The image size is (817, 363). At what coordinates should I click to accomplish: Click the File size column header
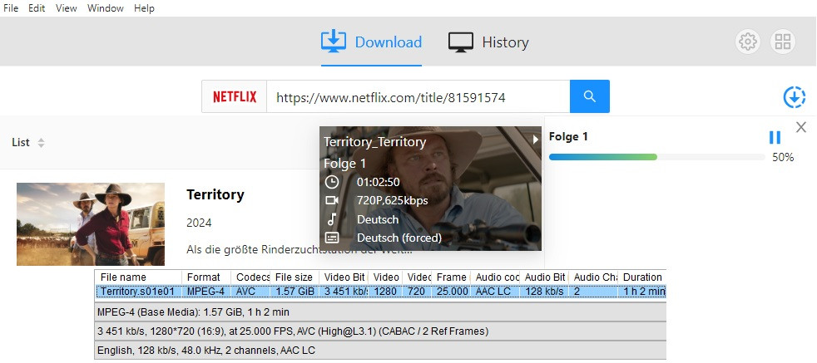point(294,277)
